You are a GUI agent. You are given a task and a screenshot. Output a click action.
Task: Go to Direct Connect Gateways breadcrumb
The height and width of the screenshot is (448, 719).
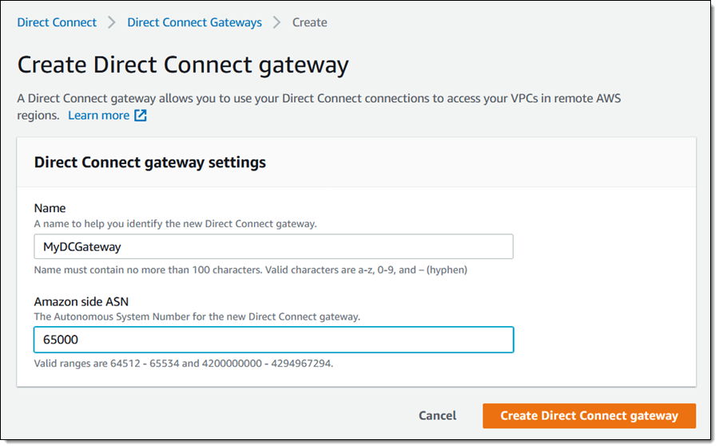coord(194,22)
